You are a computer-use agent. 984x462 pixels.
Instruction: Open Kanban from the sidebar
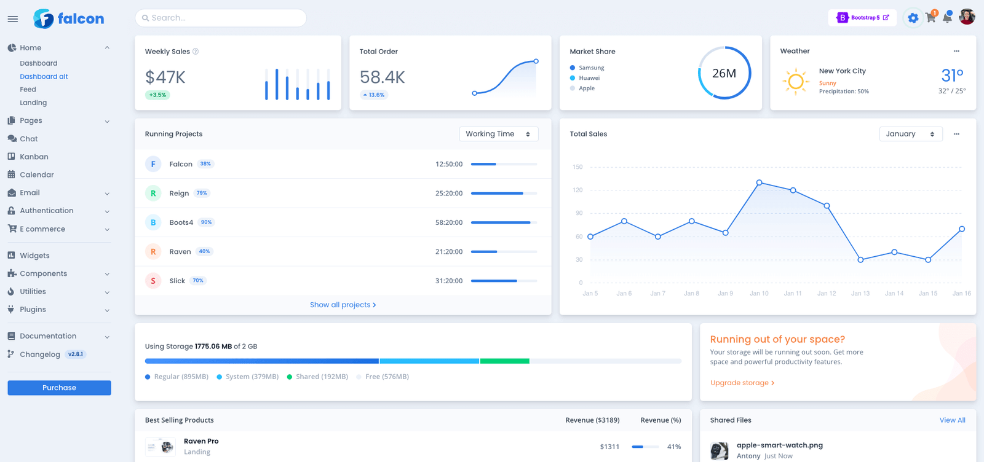tap(34, 157)
